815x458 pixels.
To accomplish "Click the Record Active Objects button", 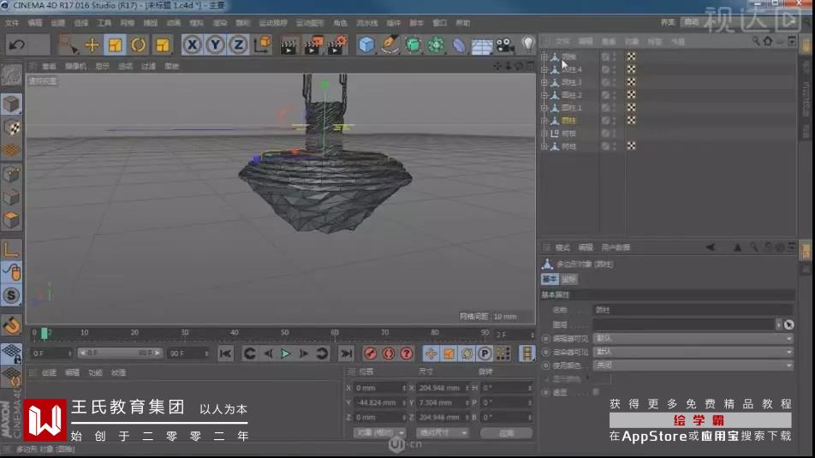I will click(371, 354).
